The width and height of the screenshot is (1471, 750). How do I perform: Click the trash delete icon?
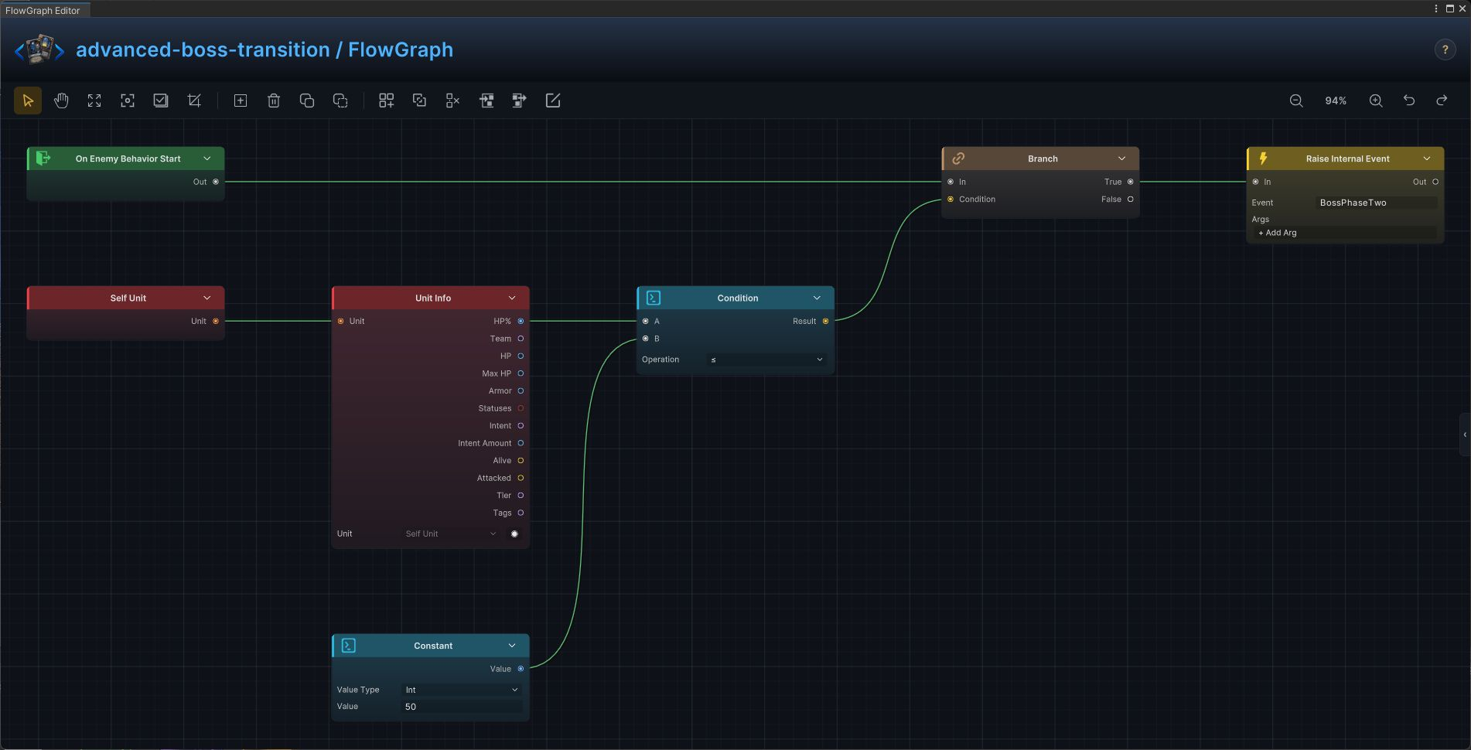[274, 101]
